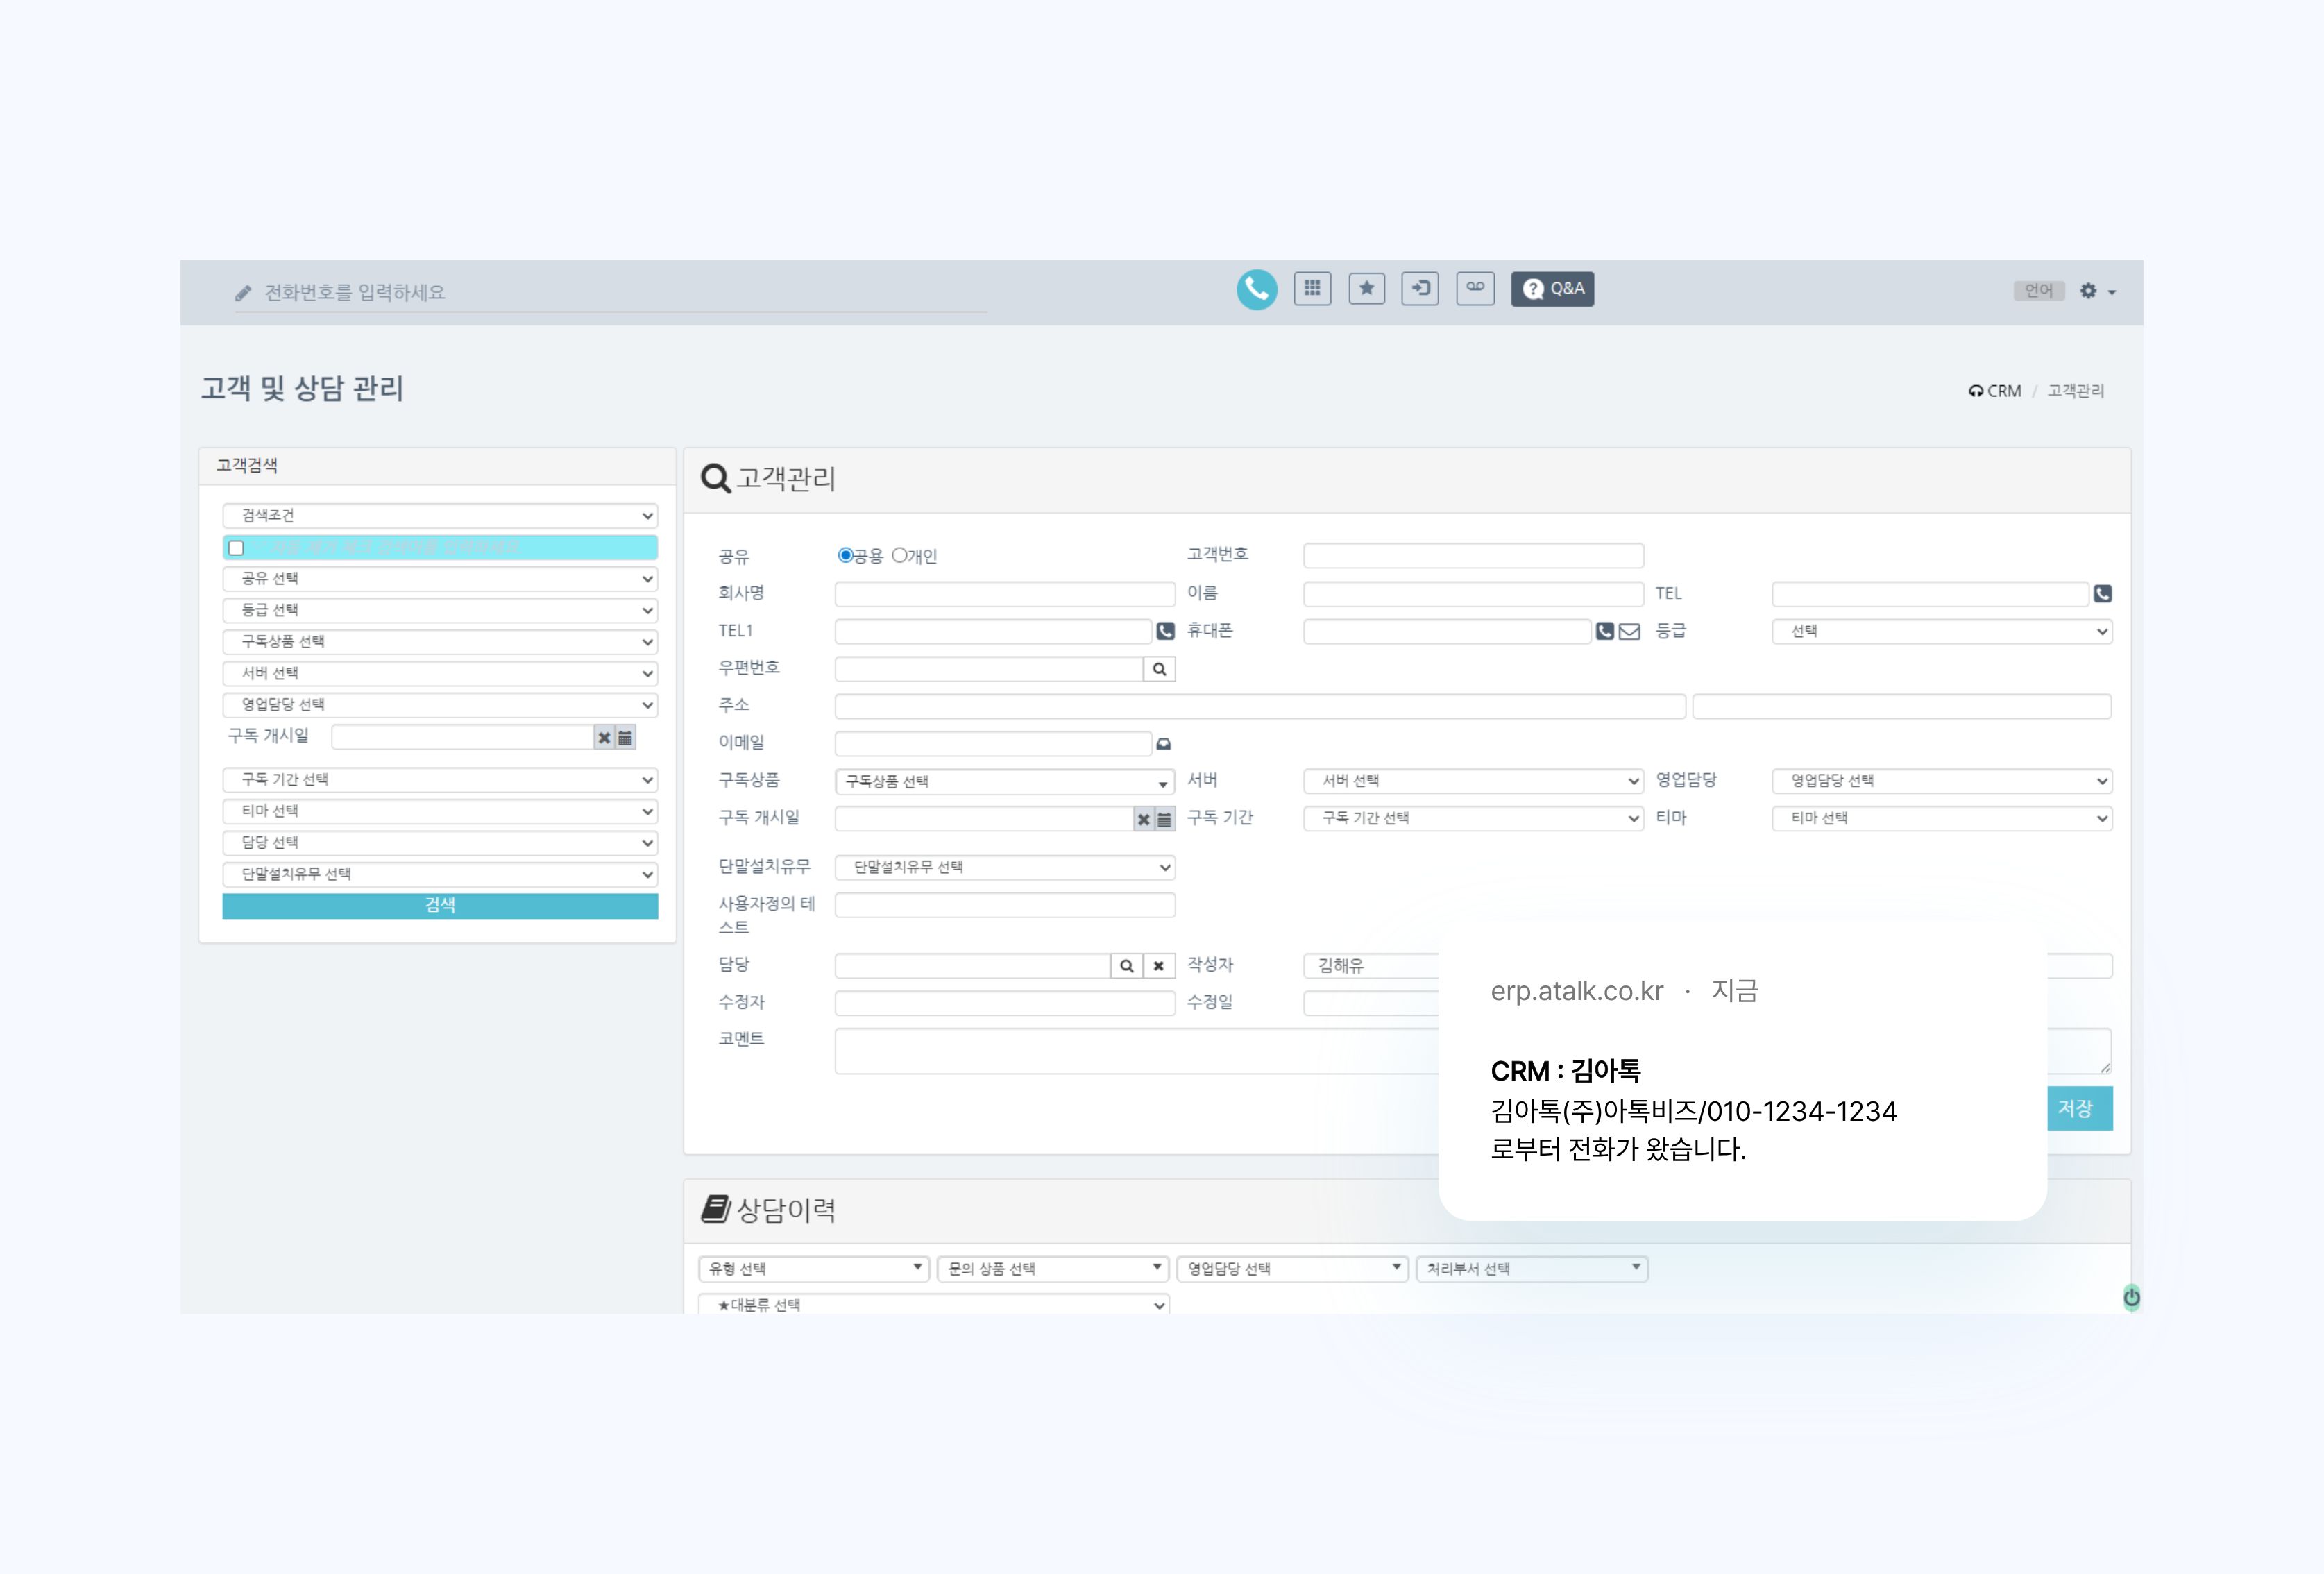Toggle the checkbox under 검색조건
The image size is (2324, 1574).
(236, 548)
